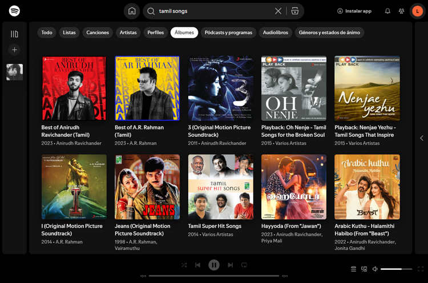Create playlist with plus icon
428x283 pixels.
point(14,50)
